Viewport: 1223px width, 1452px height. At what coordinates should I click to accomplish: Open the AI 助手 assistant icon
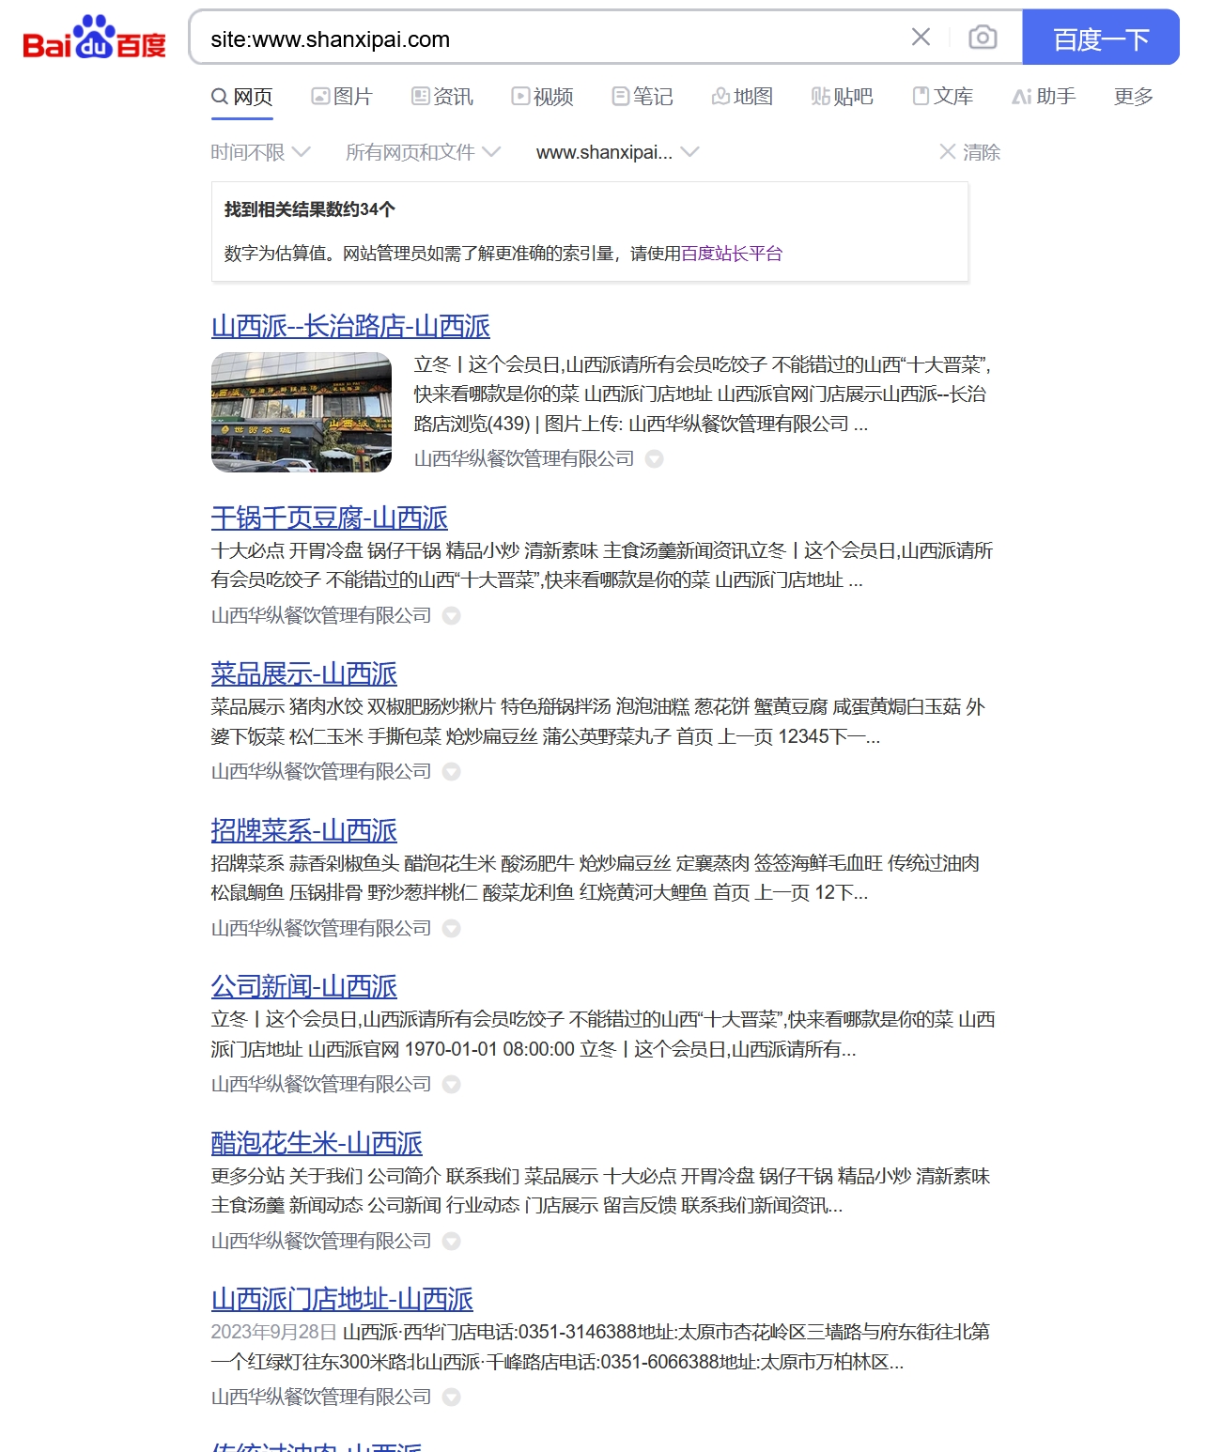pyautogui.click(x=1022, y=96)
